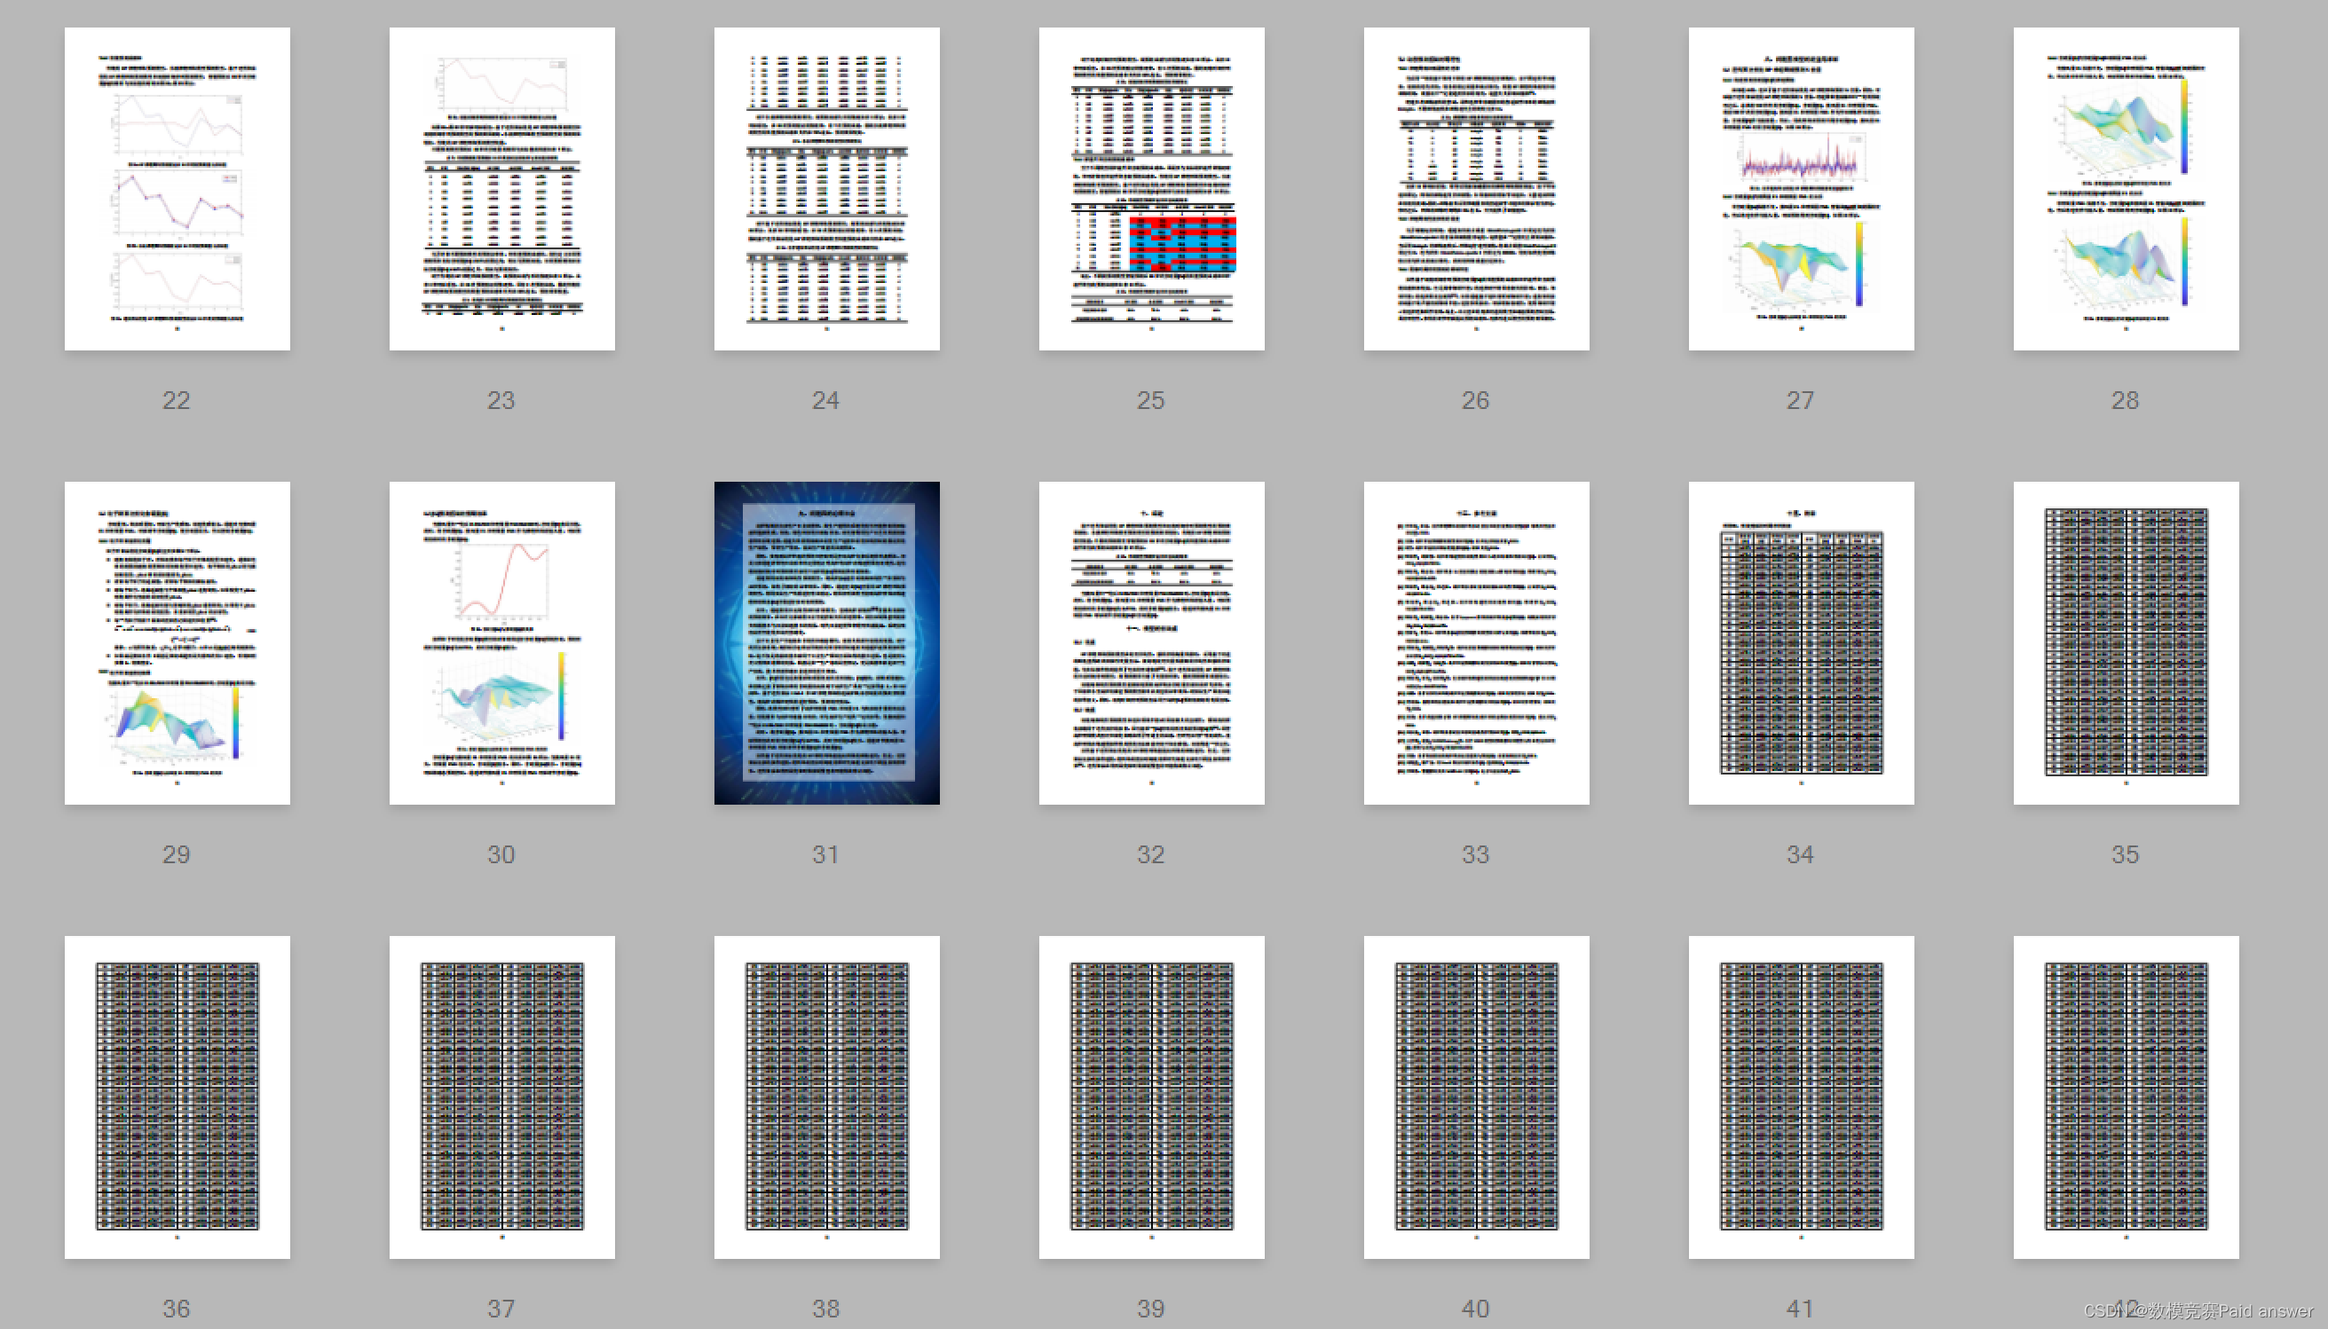Open page 40 thumbnail
This screenshot has width=2328, height=1329.
pyautogui.click(x=1477, y=1097)
